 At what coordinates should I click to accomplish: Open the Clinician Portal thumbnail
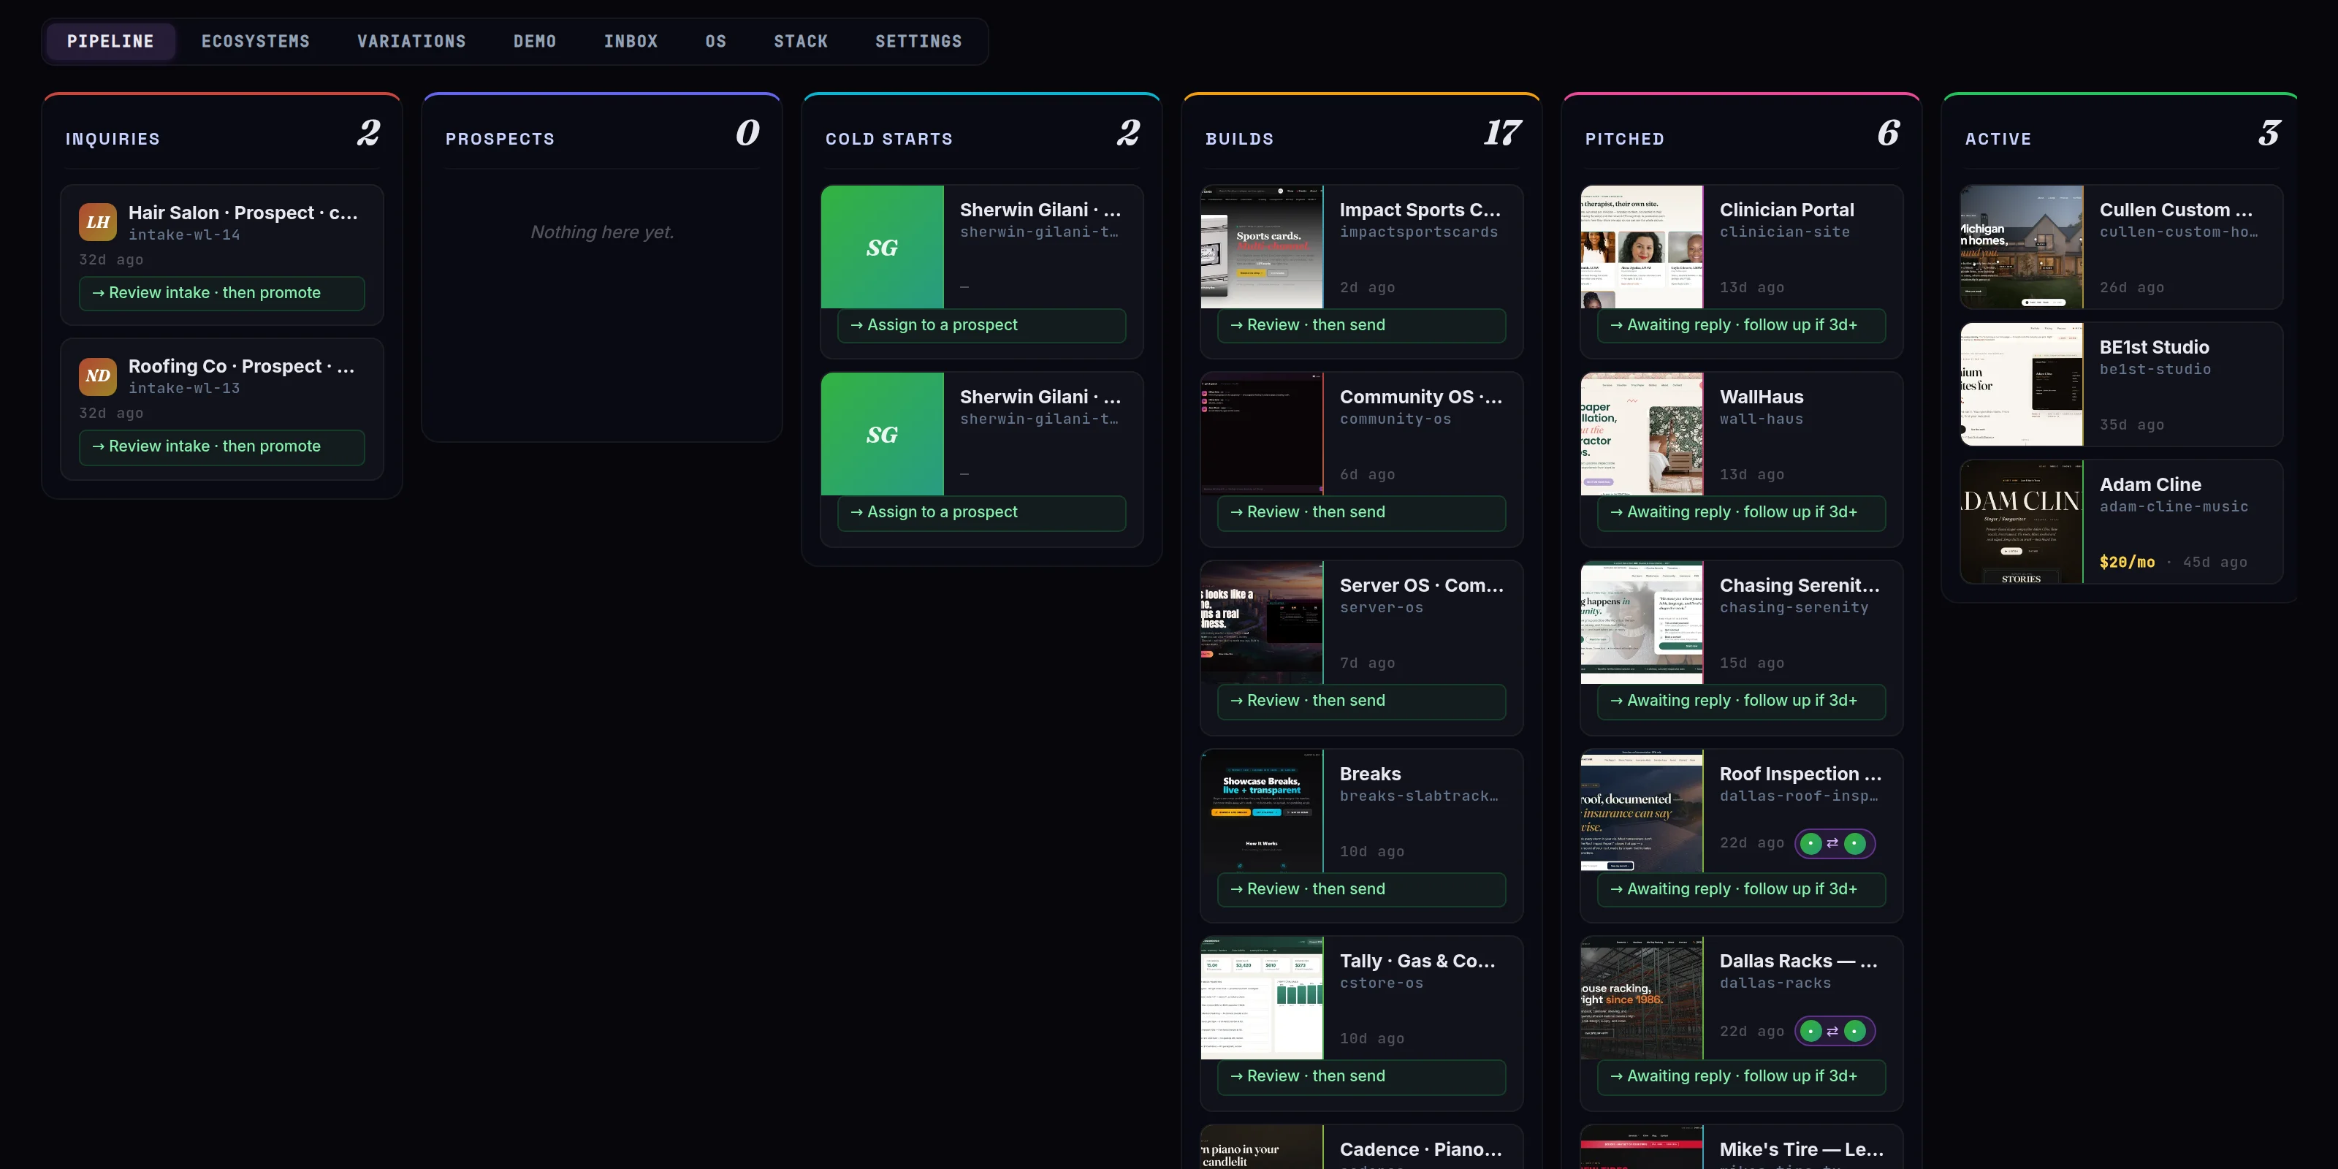[1642, 247]
